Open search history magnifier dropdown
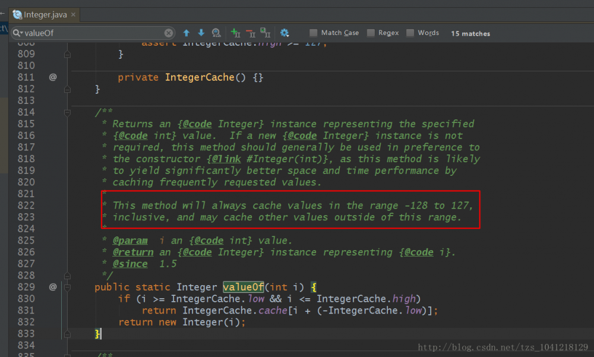Viewport: 594px width, 357px height. [18, 33]
